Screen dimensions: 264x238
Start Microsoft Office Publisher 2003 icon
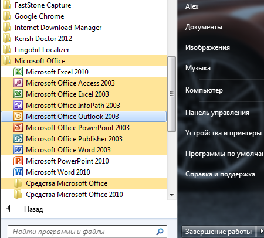click(x=18, y=138)
